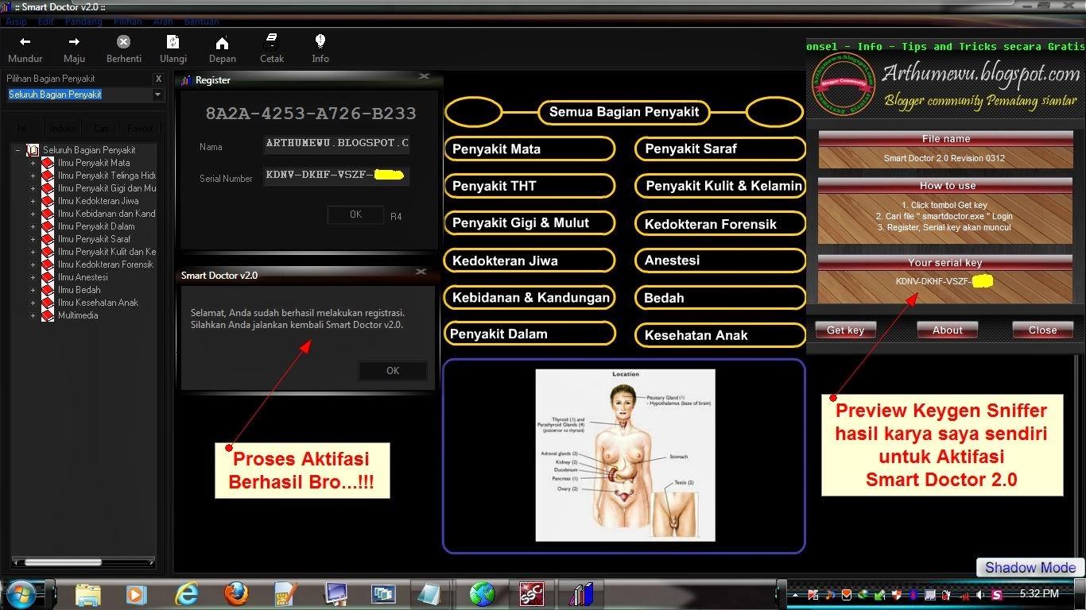Open the Kesehatan Anak section button
This screenshot has height=610, width=1086.
click(x=720, y=335)
